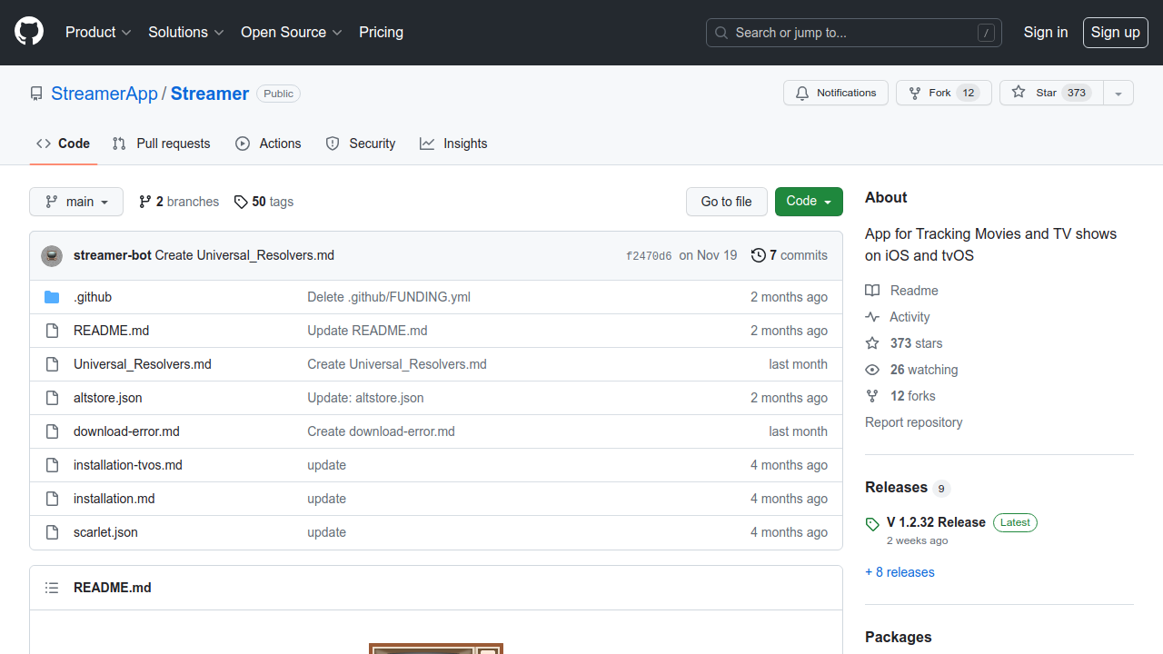Screen dimensions: 1163x654
Task: Click the file icon beside altstore.json
Action: coord(52,398)
